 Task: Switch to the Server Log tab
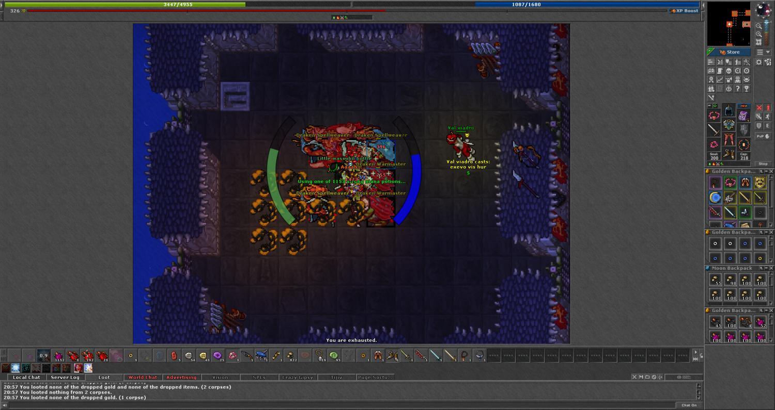coord(65,378)
